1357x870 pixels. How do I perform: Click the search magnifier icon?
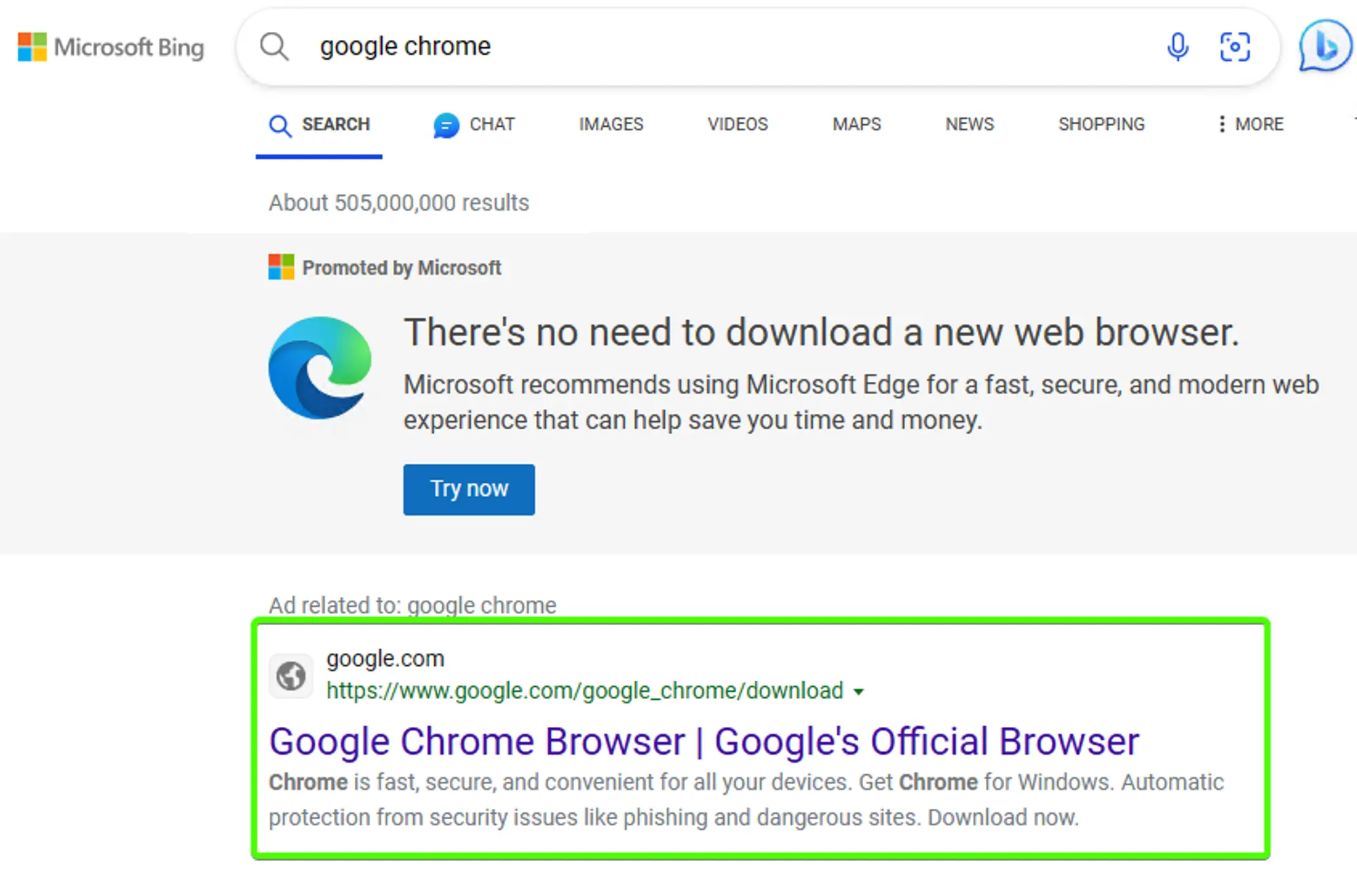click(x=274, y=47)
